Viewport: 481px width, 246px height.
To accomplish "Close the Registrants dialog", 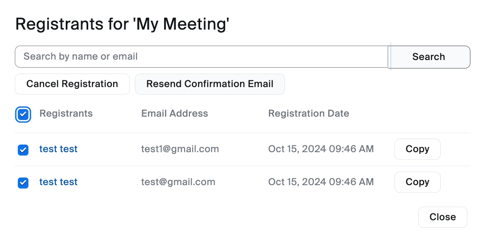I will click(x=442, y=217).
